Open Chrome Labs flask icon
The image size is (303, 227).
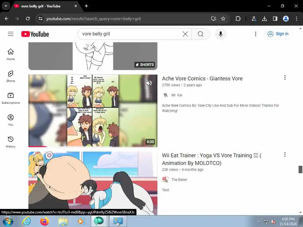[254, 19]
